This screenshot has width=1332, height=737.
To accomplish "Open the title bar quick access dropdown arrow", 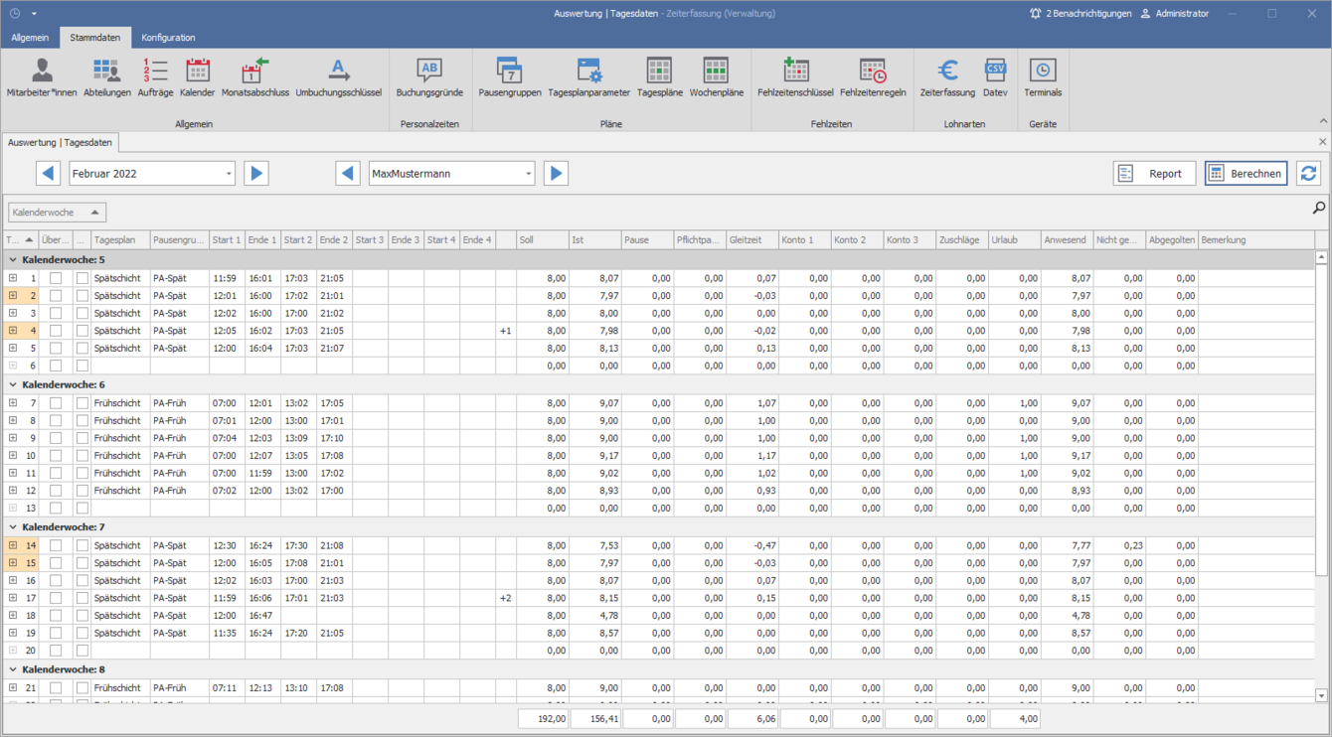I will pos(34,14).
